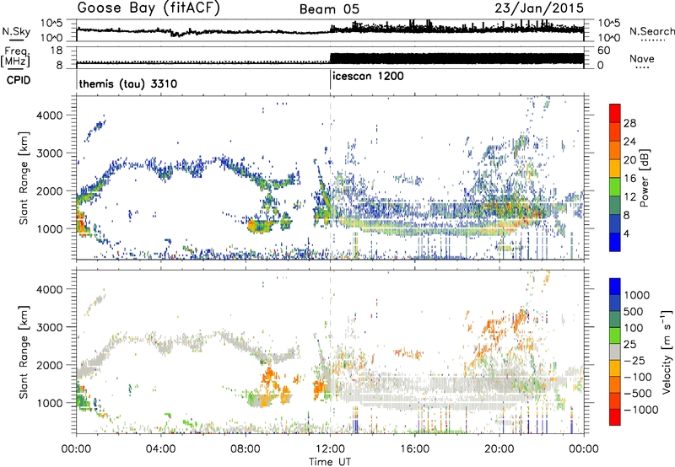Click the date '23/Jan/2015'
The image size is (675, 467).
click(x=539, y=8)
